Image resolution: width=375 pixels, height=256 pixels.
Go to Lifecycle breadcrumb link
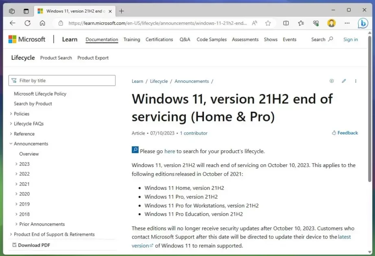159,81
